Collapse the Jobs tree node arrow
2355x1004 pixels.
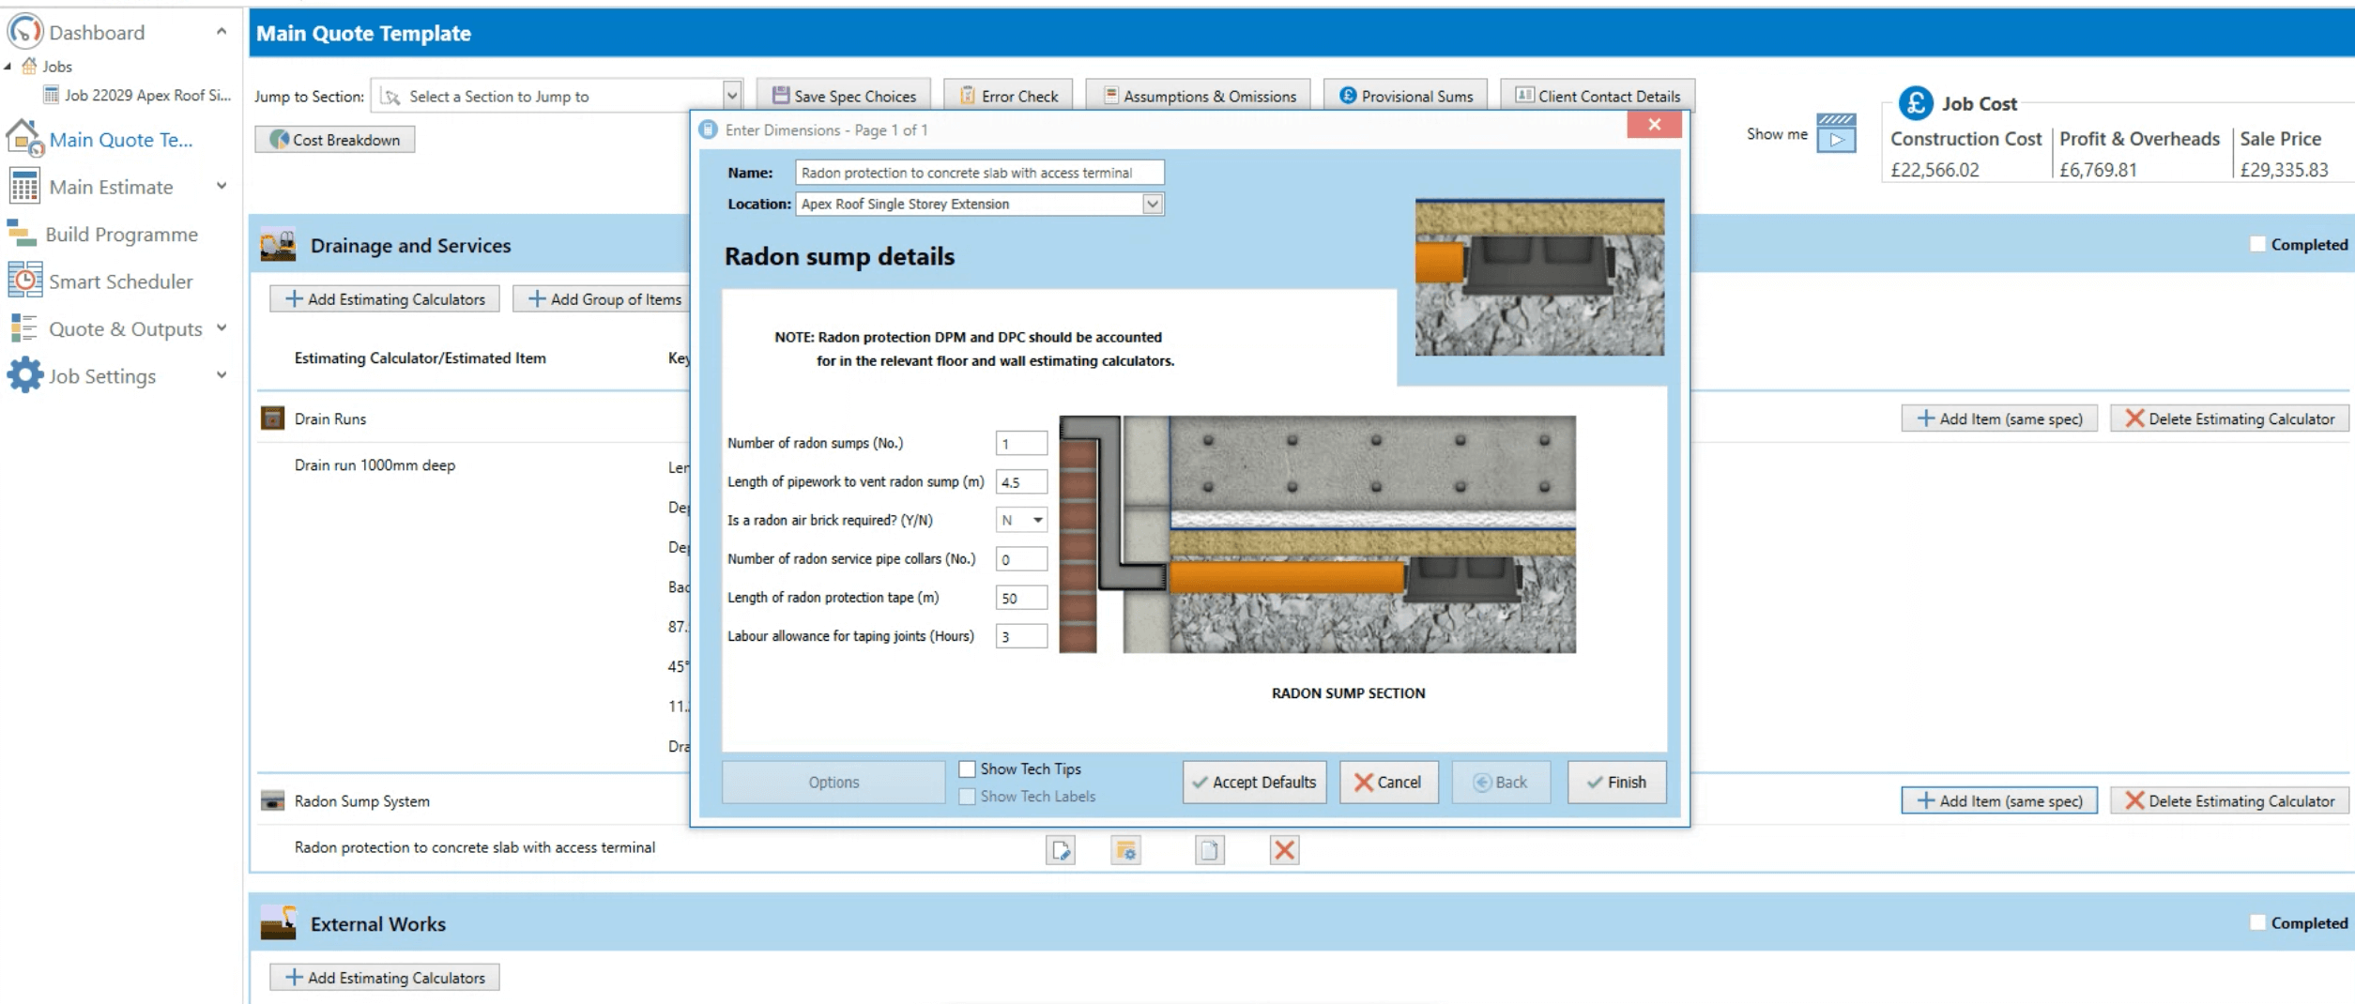pyautogui.click(x=8, y=66)
